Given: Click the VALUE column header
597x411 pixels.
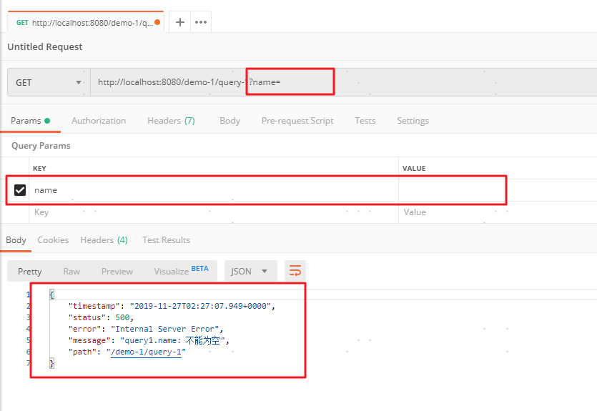Looking at the screenshot, I should (x=414, y=168).
